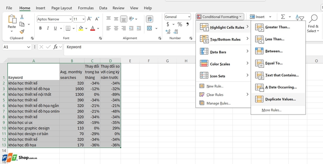Open Top/Bottom Rules submenu
323x164 pixels.
click(x=223, y=39)
